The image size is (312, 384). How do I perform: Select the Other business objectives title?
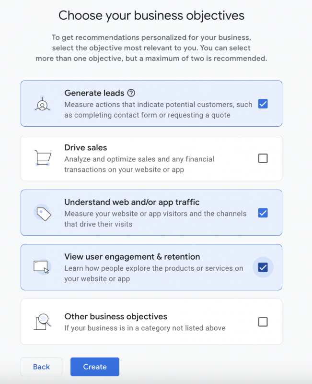[x=116, y=317]
